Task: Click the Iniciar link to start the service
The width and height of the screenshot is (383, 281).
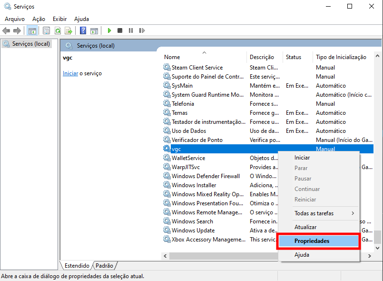Action: pyautogui.click(x=70, y=73)
